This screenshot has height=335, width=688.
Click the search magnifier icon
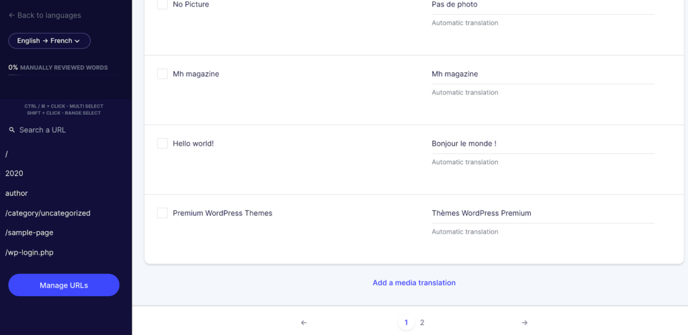click(x=12, y=130)
